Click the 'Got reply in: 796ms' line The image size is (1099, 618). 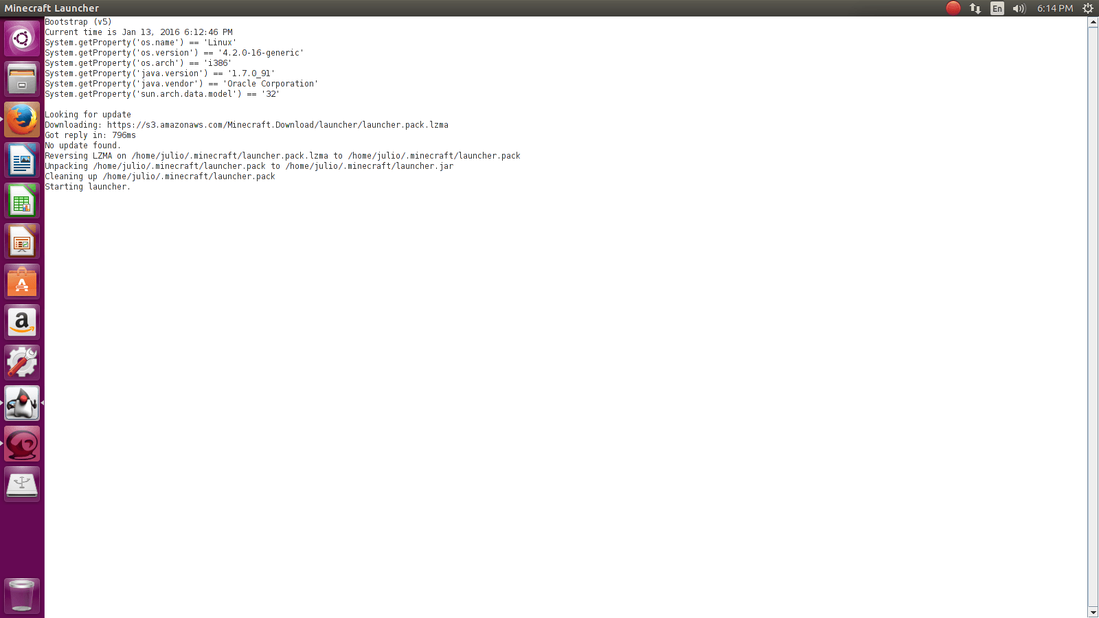click(x=91, y=135)
